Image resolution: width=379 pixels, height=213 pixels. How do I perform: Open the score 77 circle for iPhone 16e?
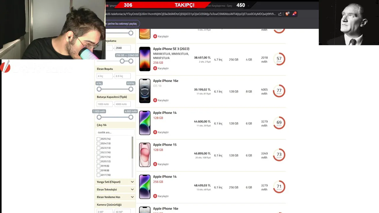[x=279, y=91]
